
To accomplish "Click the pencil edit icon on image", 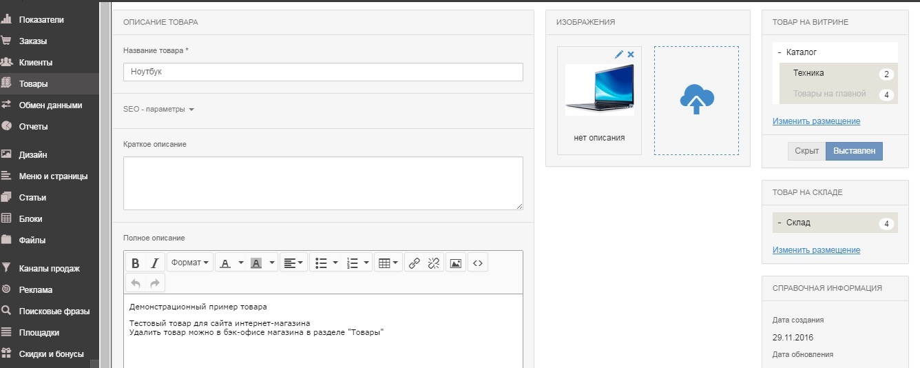I will (619, 54).
